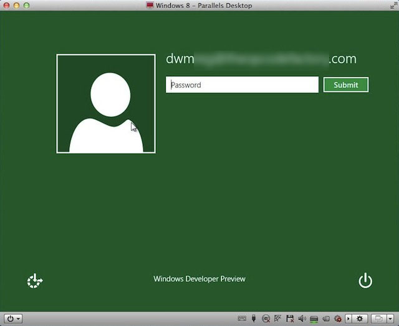The image size is (399, 326).
Task: Click the Ease of Access icon
Action: [36, 282]
